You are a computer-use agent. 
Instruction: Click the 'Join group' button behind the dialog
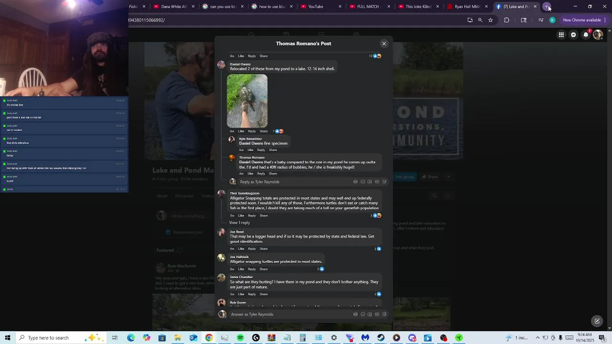[404, 177]
